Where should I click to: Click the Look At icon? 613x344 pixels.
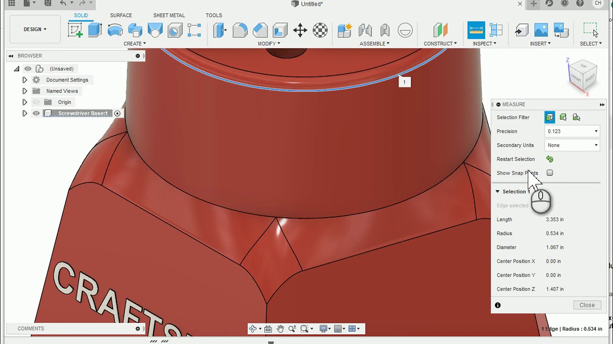[x=268, y=329]
